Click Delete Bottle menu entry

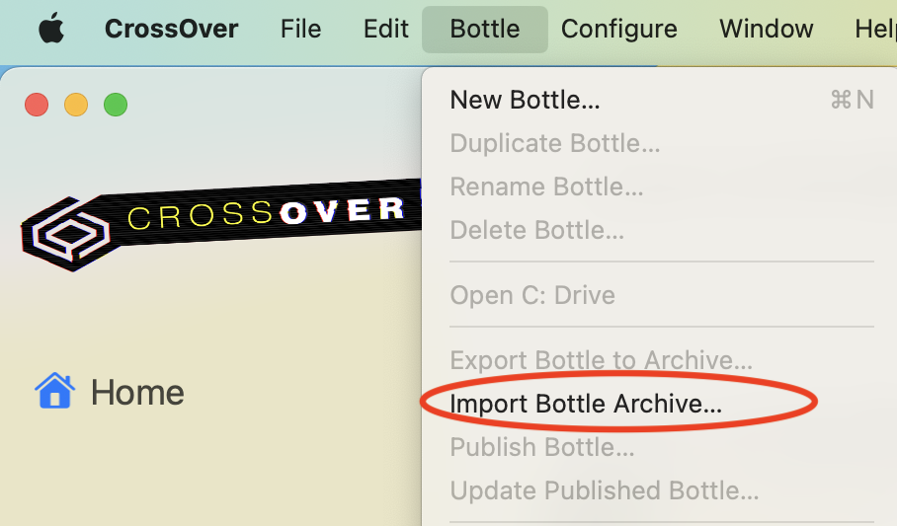536,230
